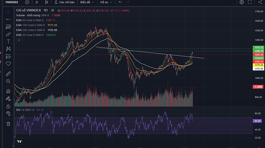Click the 1171.23 yellow price tag
Screen dimensions: 265x148
pos(258,65)
